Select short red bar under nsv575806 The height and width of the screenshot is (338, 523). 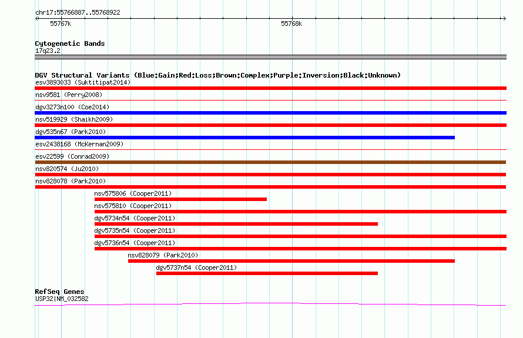click(180, 199)
